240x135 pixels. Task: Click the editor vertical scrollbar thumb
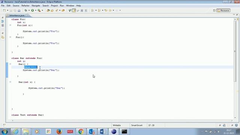235,51
